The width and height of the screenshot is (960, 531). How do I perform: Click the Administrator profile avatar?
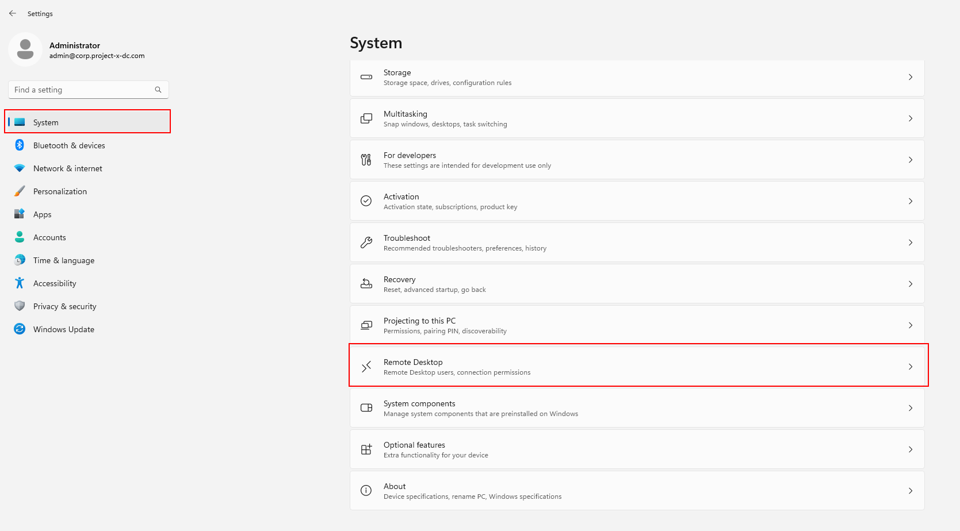[25, 49]
